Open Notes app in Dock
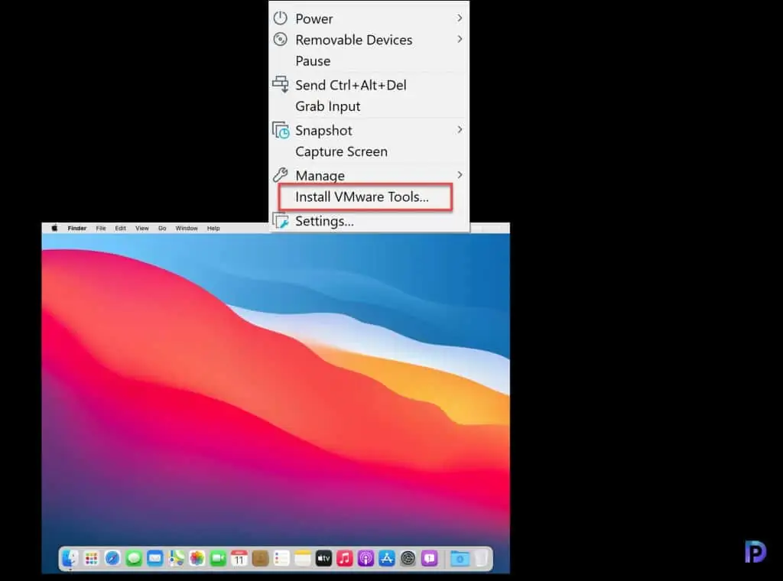Viewport: 783px width, 581px height. (303, 559)
